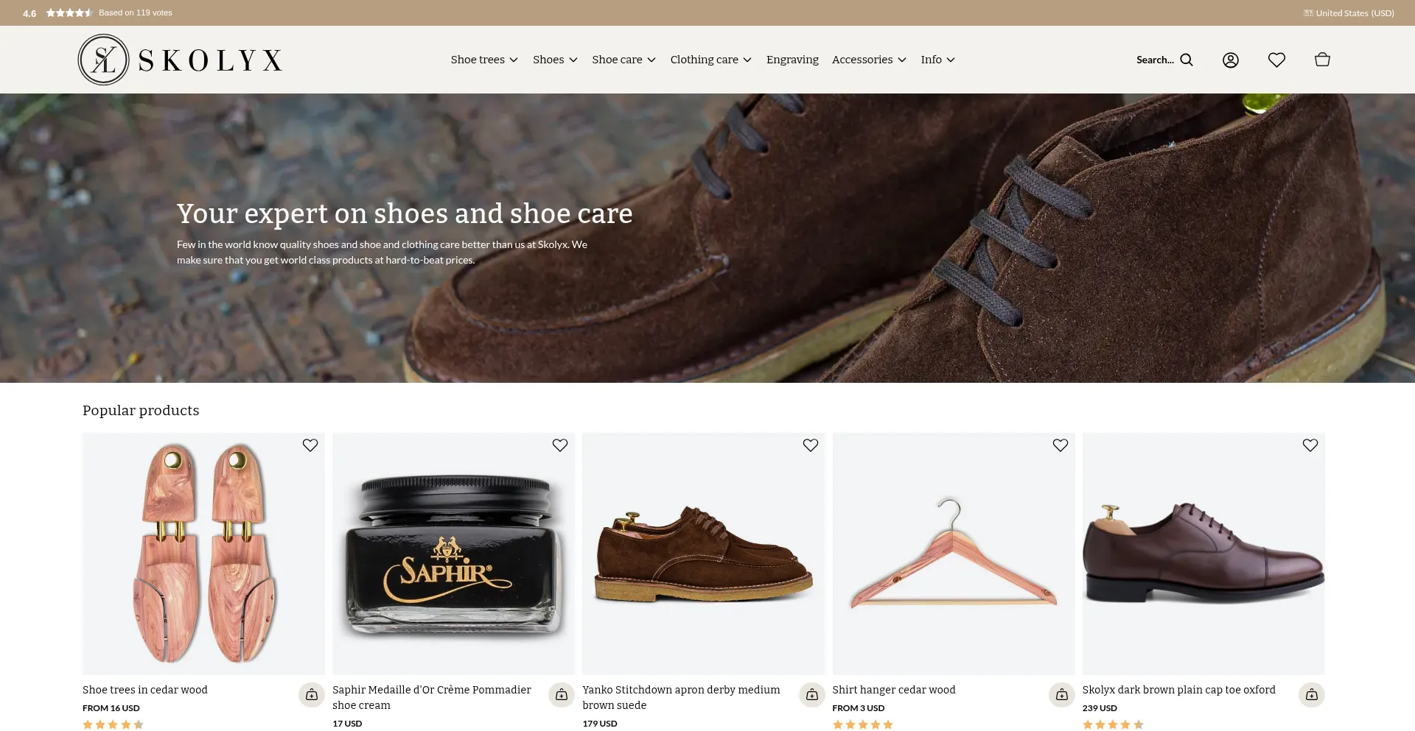
Task: Add Saphir shoe cream to cart
Action: point(562,694)
